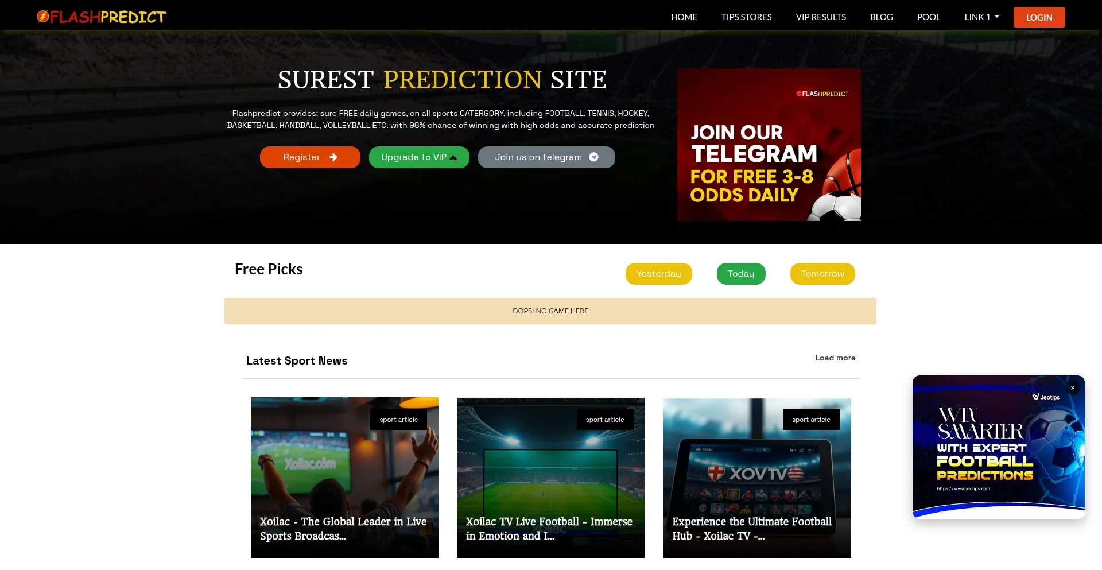Screen dimensions: 1102x570
Task: Show Yesterday's free picks
Action: (658, 274)
